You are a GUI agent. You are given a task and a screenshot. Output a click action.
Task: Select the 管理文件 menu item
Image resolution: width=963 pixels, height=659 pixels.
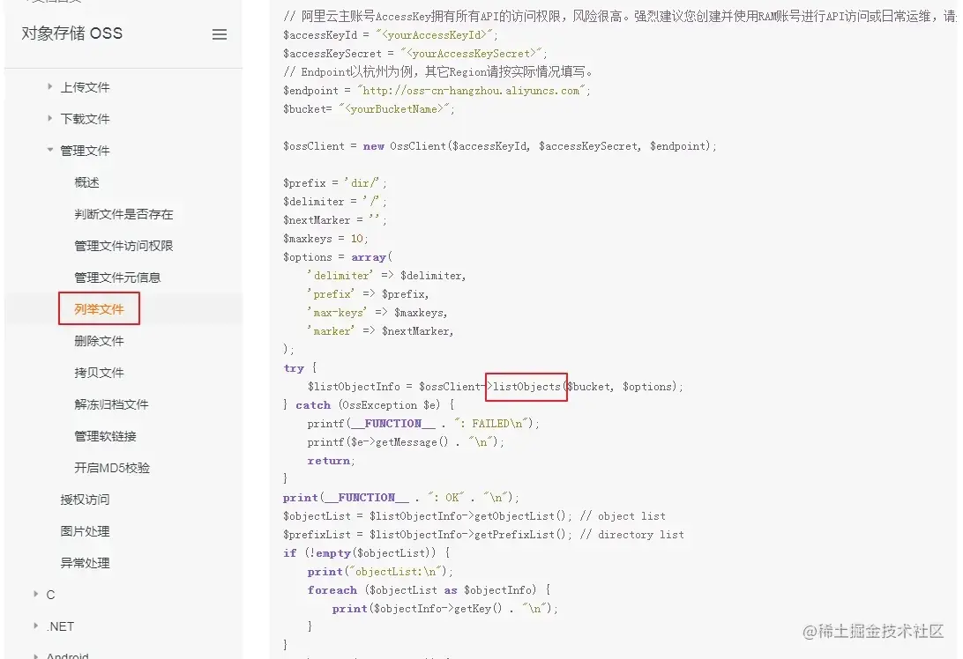(x=85, y=151)
